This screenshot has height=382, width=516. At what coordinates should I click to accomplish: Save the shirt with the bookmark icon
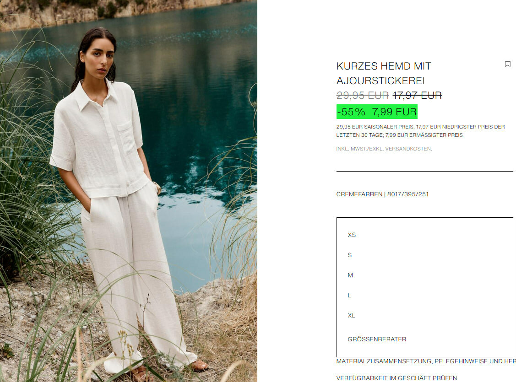[507, 64]
